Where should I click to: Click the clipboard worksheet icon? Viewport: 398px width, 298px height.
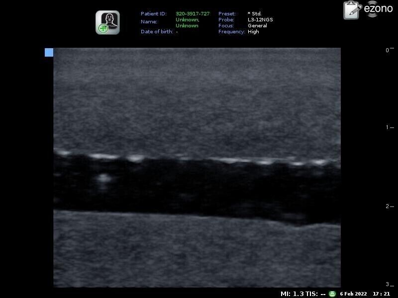[350, 11]
